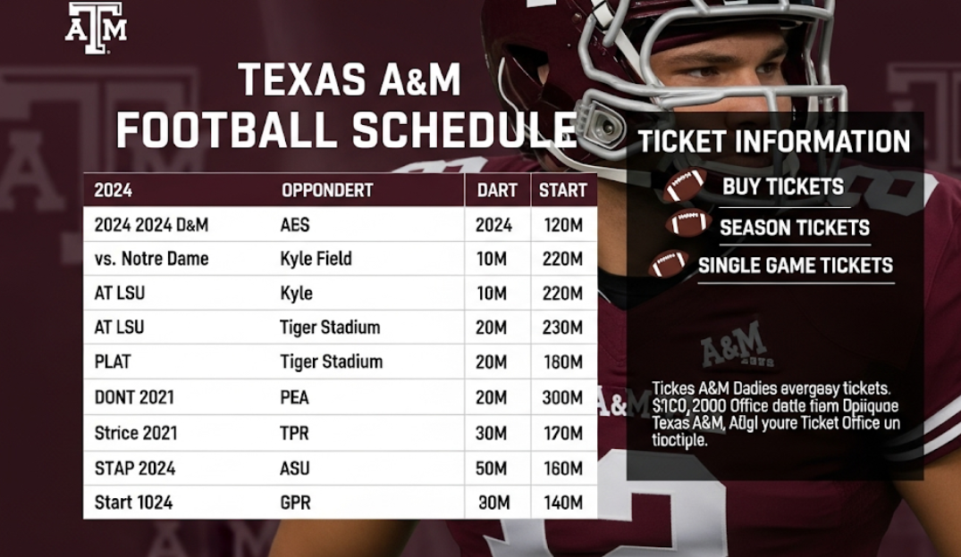Click the 2024 column header
This screenshot has height=557, width=961.
(x=114, y=190)
